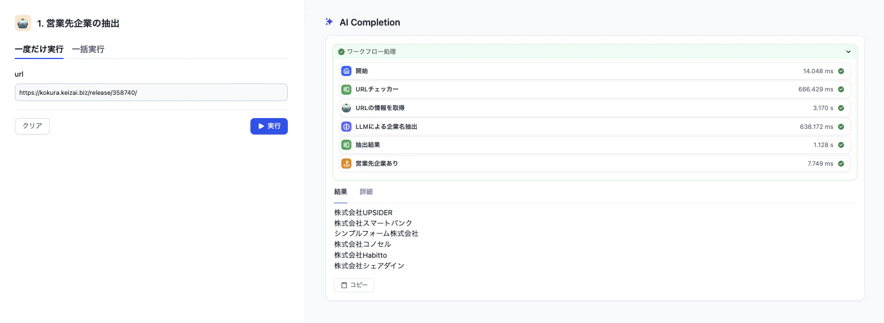Click the AI Completion sparkle icon
884x323 pixels.
(329, 22)
